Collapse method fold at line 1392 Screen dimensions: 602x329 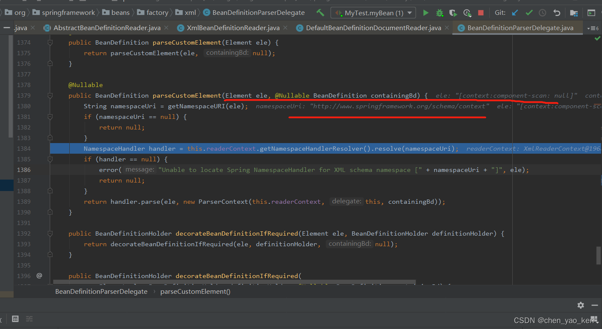[50, 233]
